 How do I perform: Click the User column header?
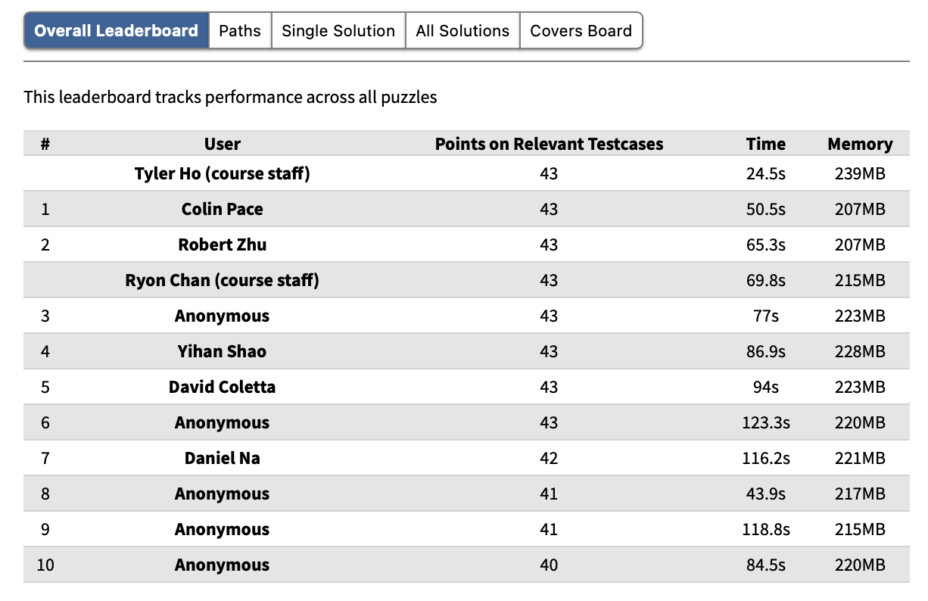point(223,144)
